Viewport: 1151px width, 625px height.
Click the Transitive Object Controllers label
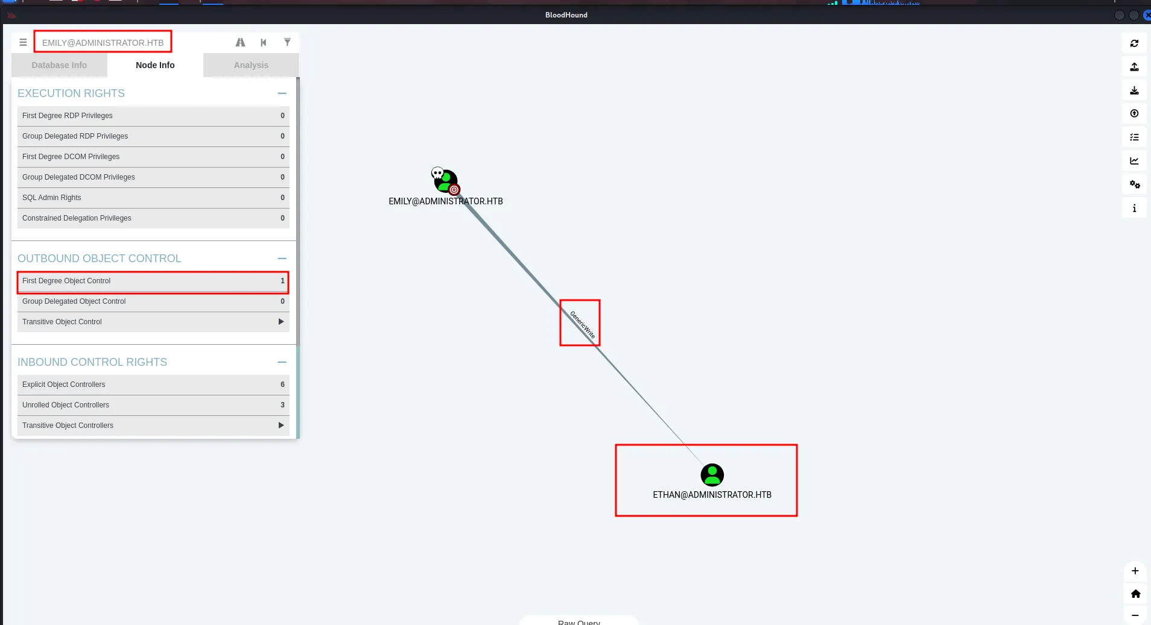click(68, 426)
